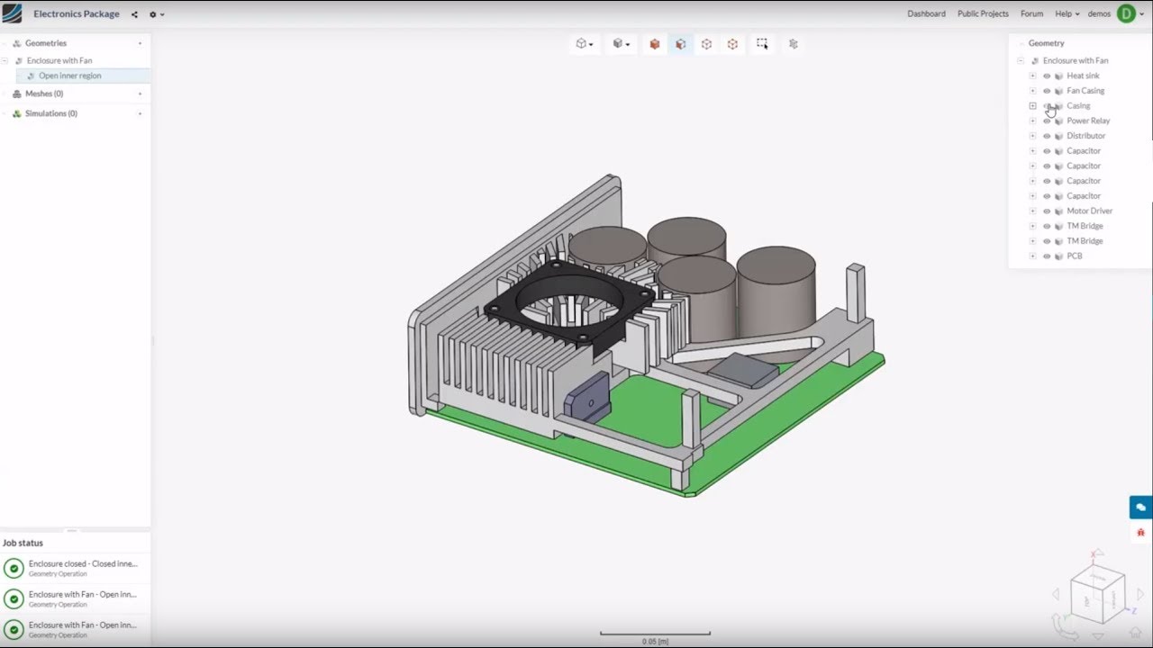Select Enclosure with Fan in the left tree
Image resolution: width=1153 pixels, height=648 pixels.
pyautogui.click(x=59, y=61)
